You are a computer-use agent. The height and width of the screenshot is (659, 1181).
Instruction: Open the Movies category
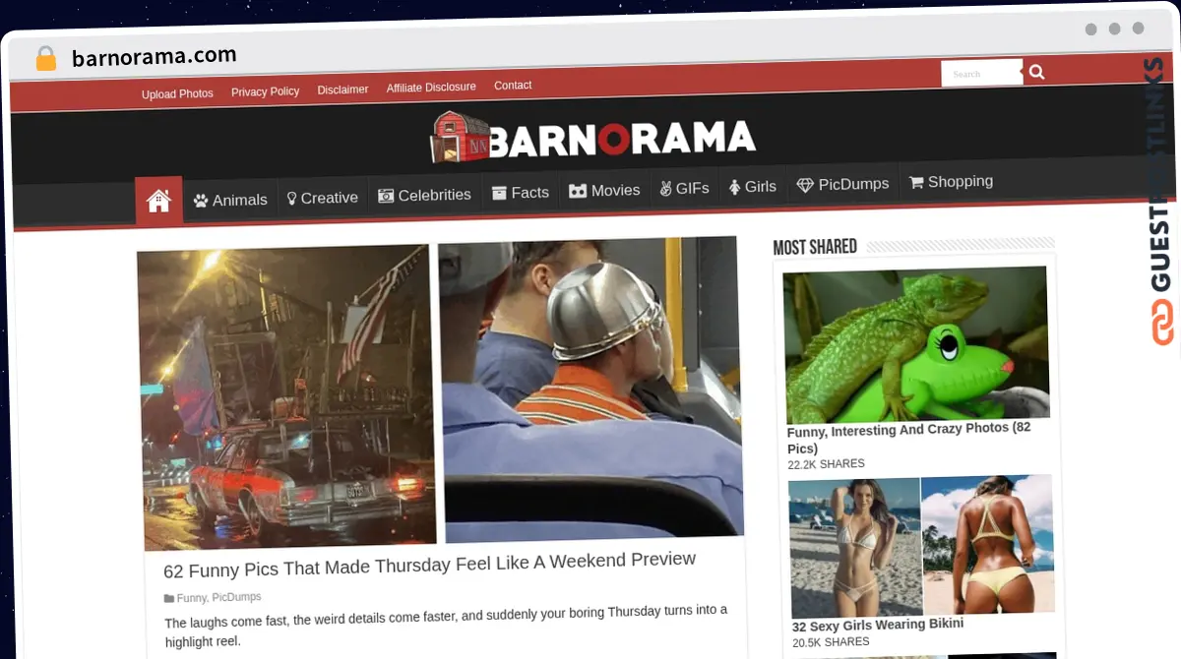click(x=604, y=190)
